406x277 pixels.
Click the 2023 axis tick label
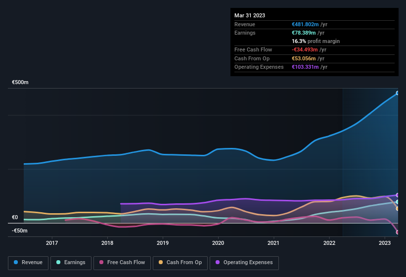[385, 243]
